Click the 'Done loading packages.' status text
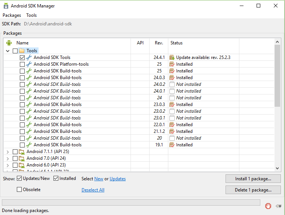Viewport: 285px width, 215px height. 25,211
